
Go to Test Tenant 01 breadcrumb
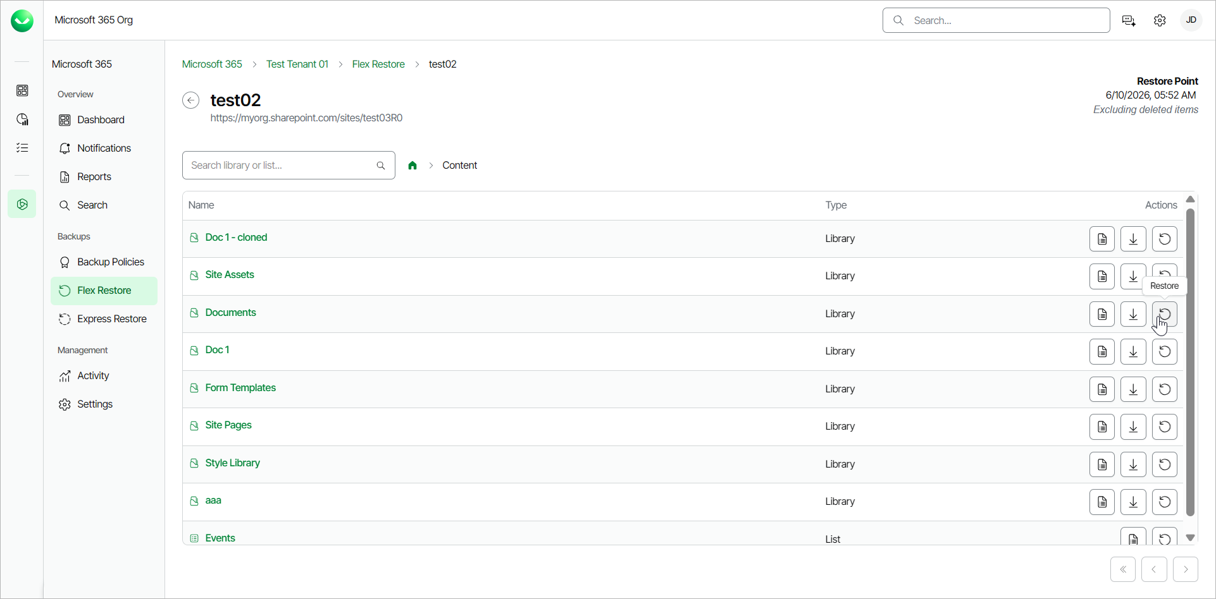297,64
